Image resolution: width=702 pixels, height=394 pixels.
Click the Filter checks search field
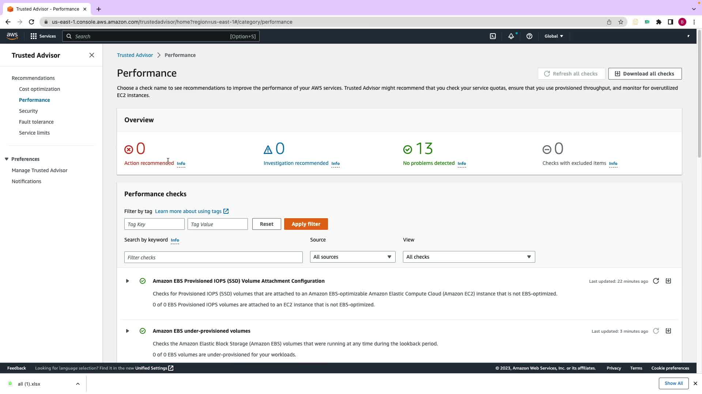coord(213,257)
